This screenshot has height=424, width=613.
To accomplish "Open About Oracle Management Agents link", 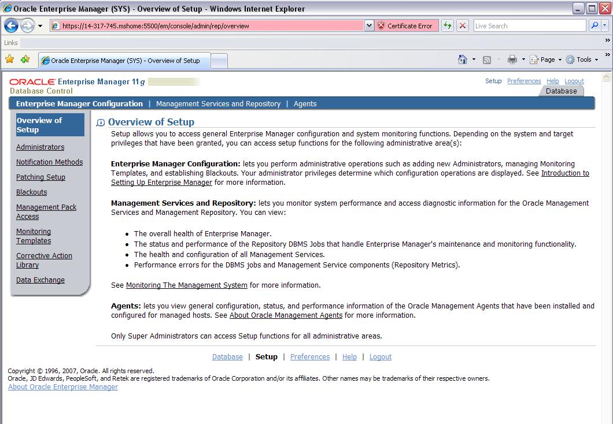I will [286, 315].
